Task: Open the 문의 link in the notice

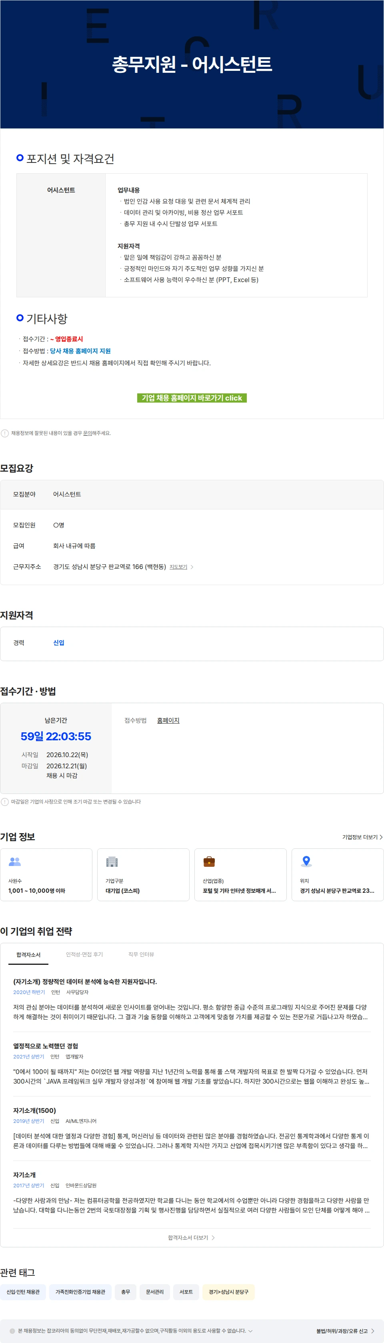Action: (x=88, y=433)
